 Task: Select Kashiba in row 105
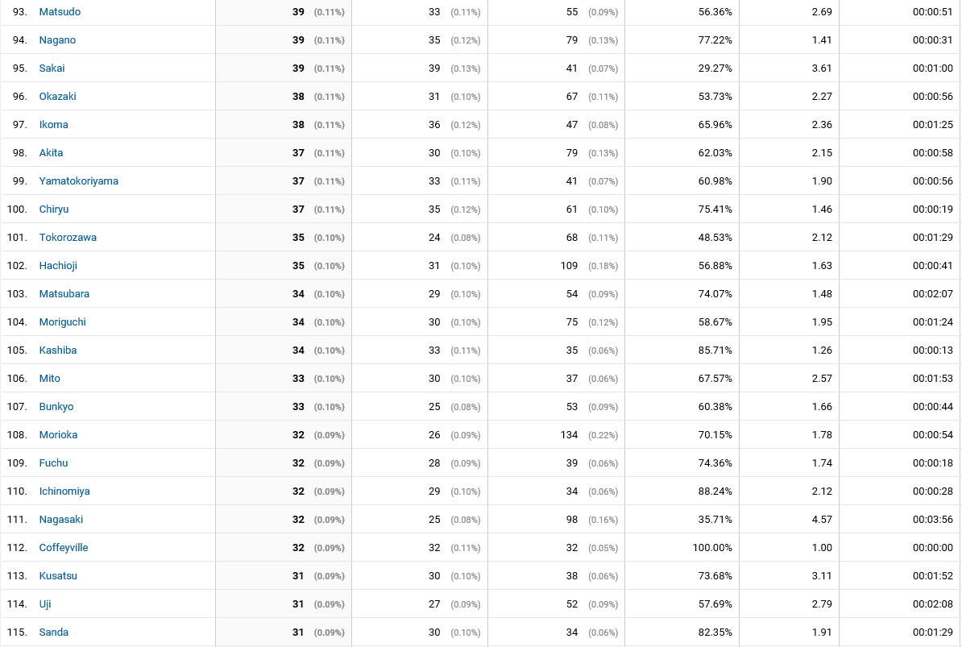(58, 350)
